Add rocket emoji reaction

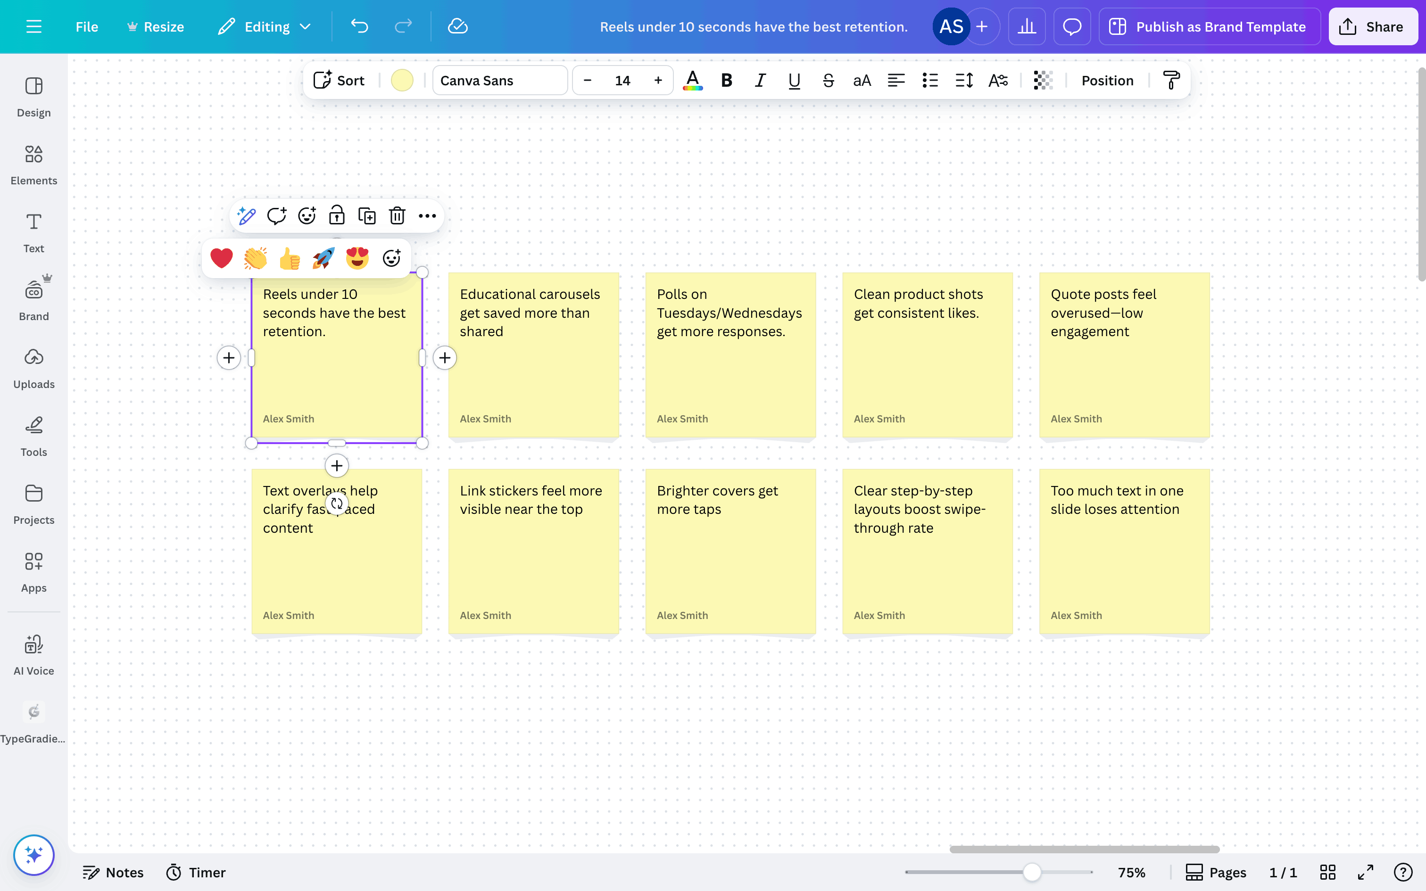click(x=323, y=258)
